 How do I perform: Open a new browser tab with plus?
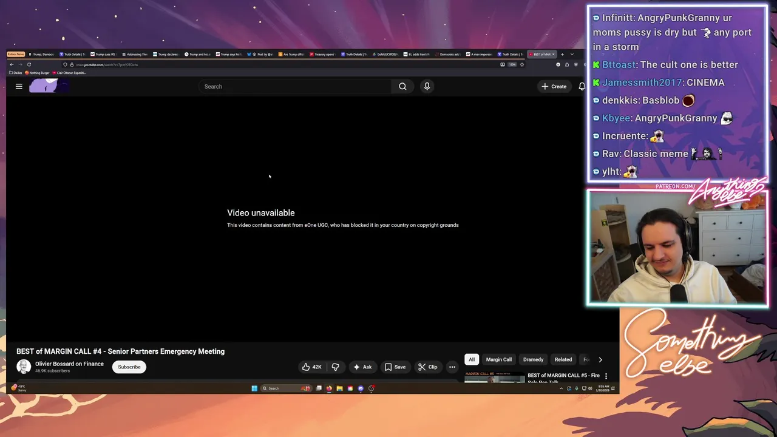(x=562, y=54)
